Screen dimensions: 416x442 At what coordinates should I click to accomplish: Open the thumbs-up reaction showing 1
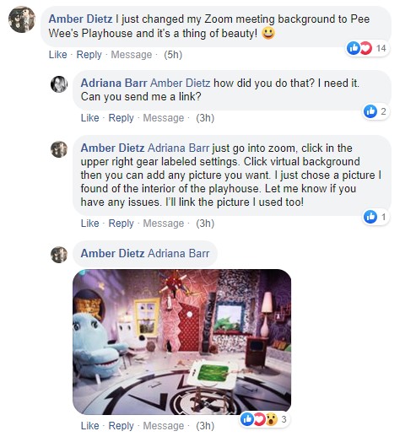point(375,217)
